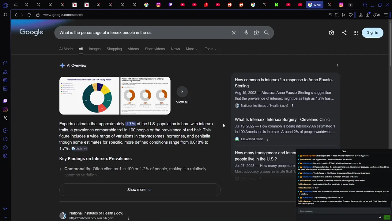Viewport: 392px width, 221px height.
Task: Open the AI Overview three-dot menu
Action: point(338,66)
